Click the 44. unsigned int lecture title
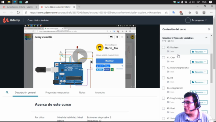This screenshot has width=216, height=122. 174,88
